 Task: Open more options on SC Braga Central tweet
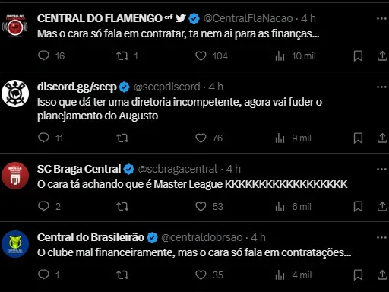(381, 169)
